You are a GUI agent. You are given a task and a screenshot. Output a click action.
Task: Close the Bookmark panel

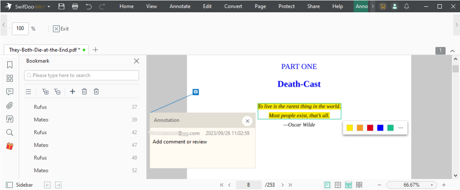[x=136, y=61]
